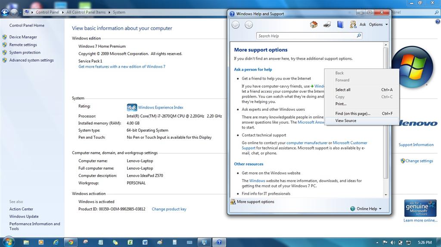The height and width of the screenshot is (247, 441).
Task: Choose Find (on this page)... menu entry
Action: coord(361,114)
